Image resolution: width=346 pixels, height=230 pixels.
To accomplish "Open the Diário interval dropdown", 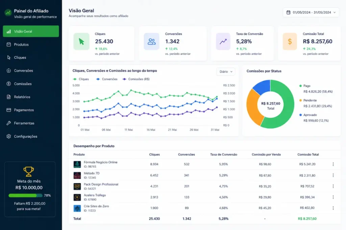I will pos(226,72).
